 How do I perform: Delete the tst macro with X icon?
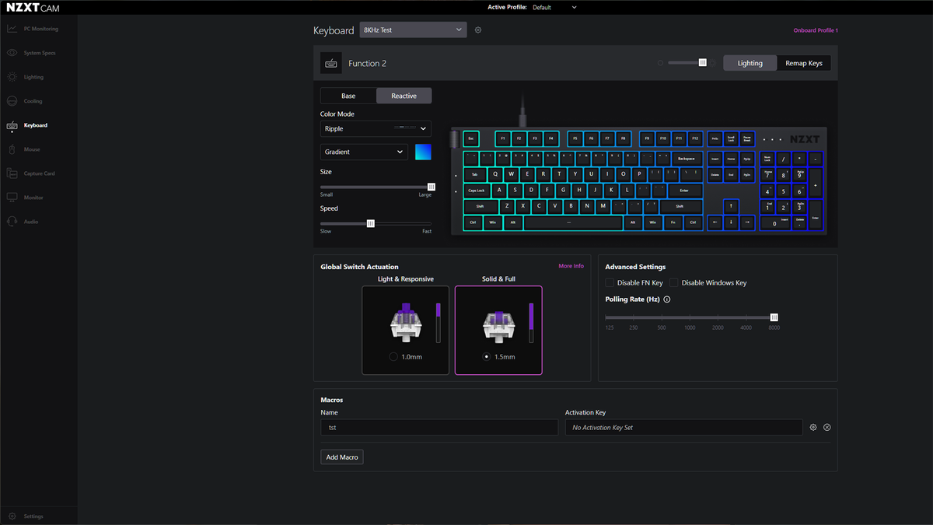[x=827, y=427]
